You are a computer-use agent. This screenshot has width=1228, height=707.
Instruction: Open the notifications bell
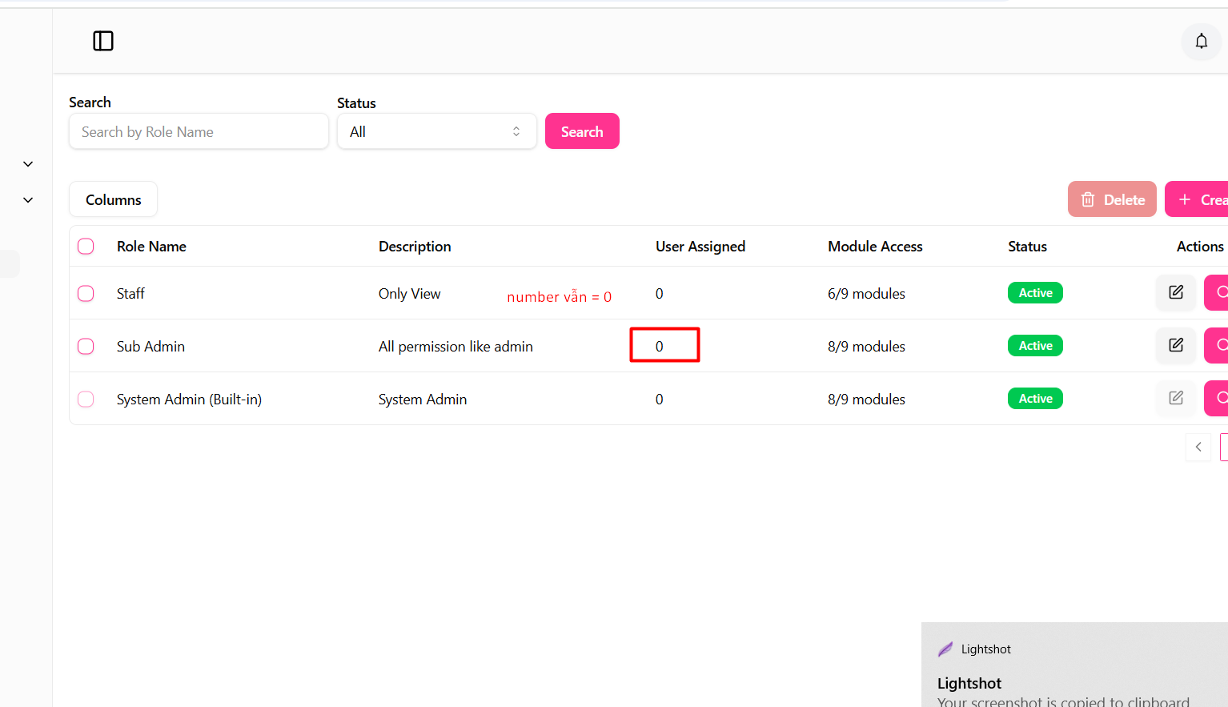coord(1201,42)
